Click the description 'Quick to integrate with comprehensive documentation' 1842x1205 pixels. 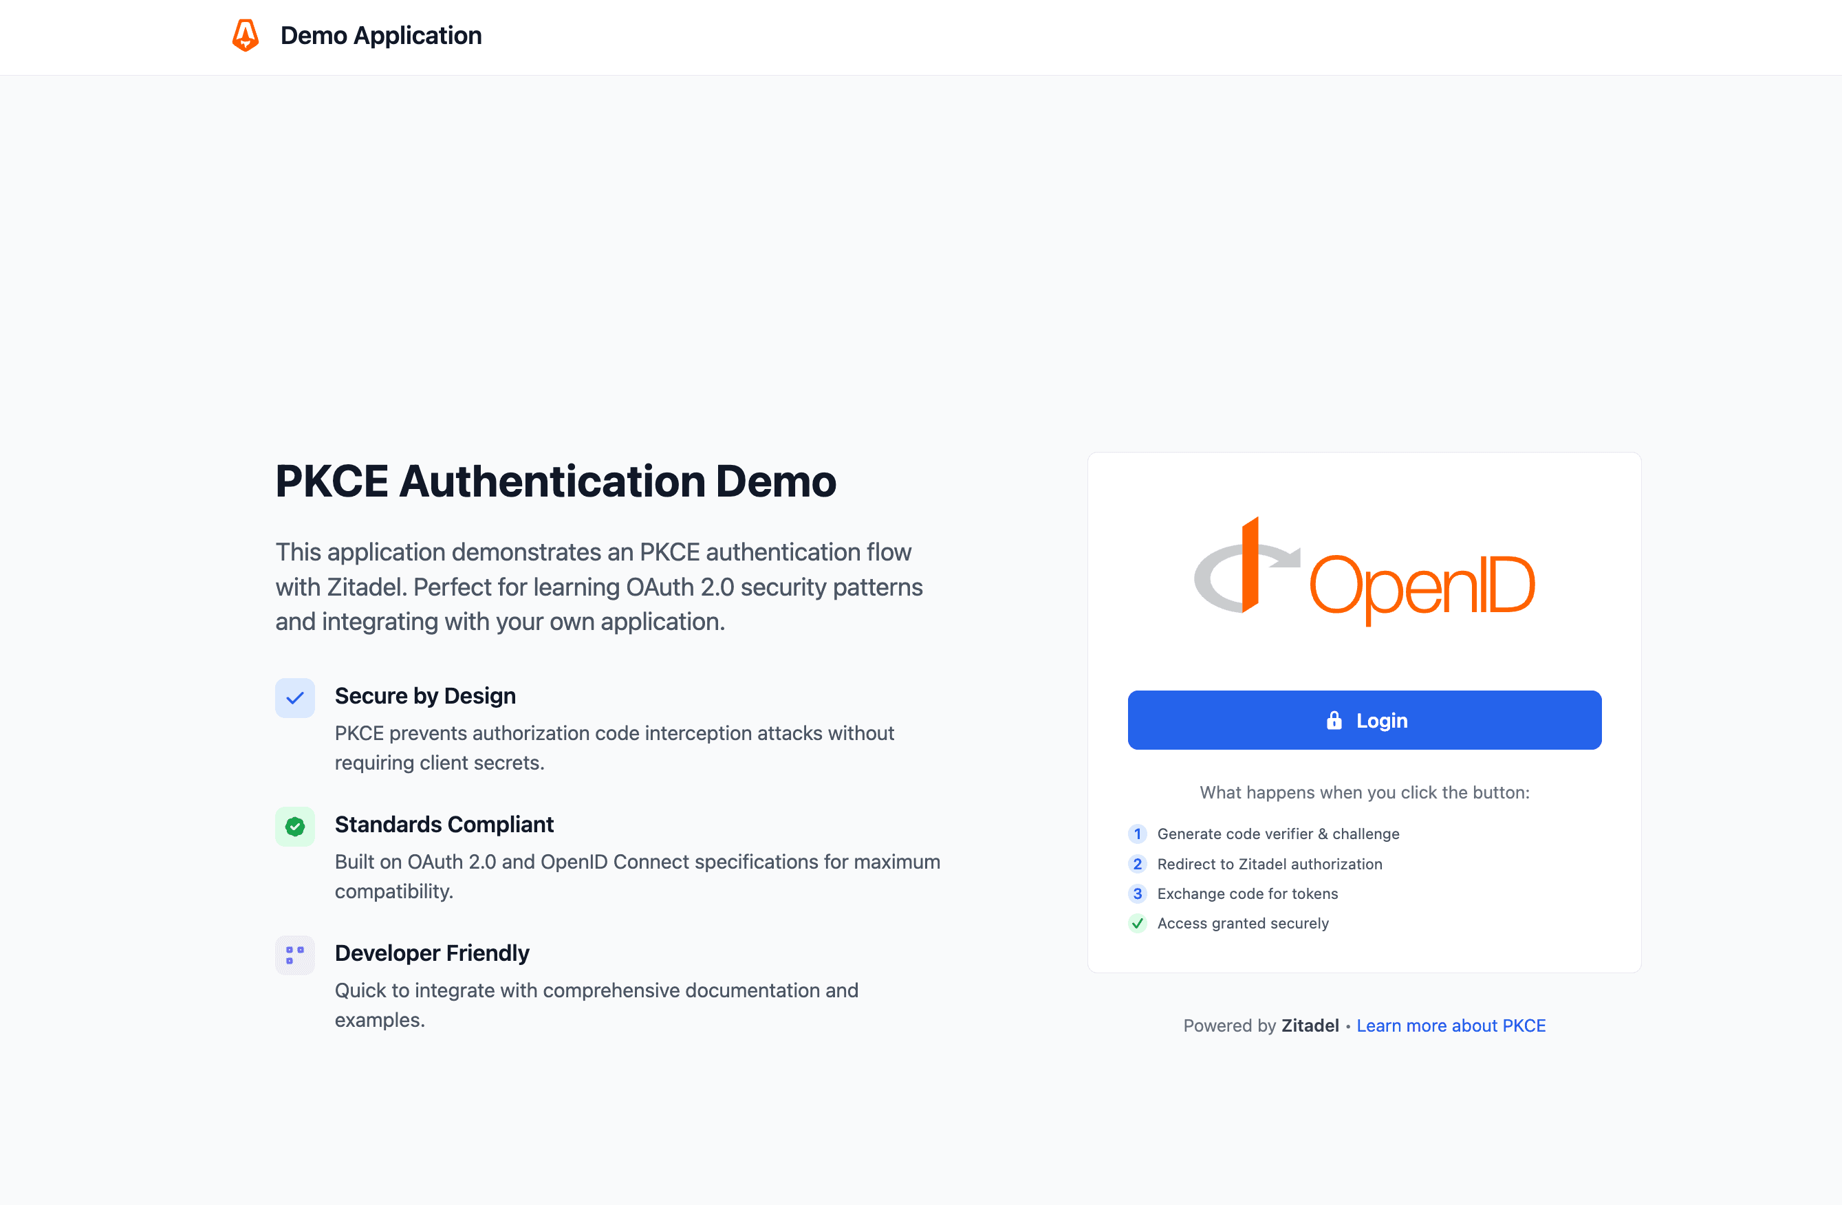click(x=596, y=1005)
